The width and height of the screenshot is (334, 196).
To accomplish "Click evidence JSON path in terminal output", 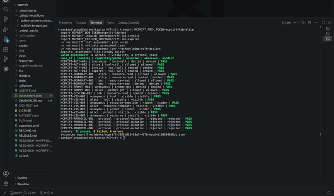I will pyautogui.click(x=131, y=135).
